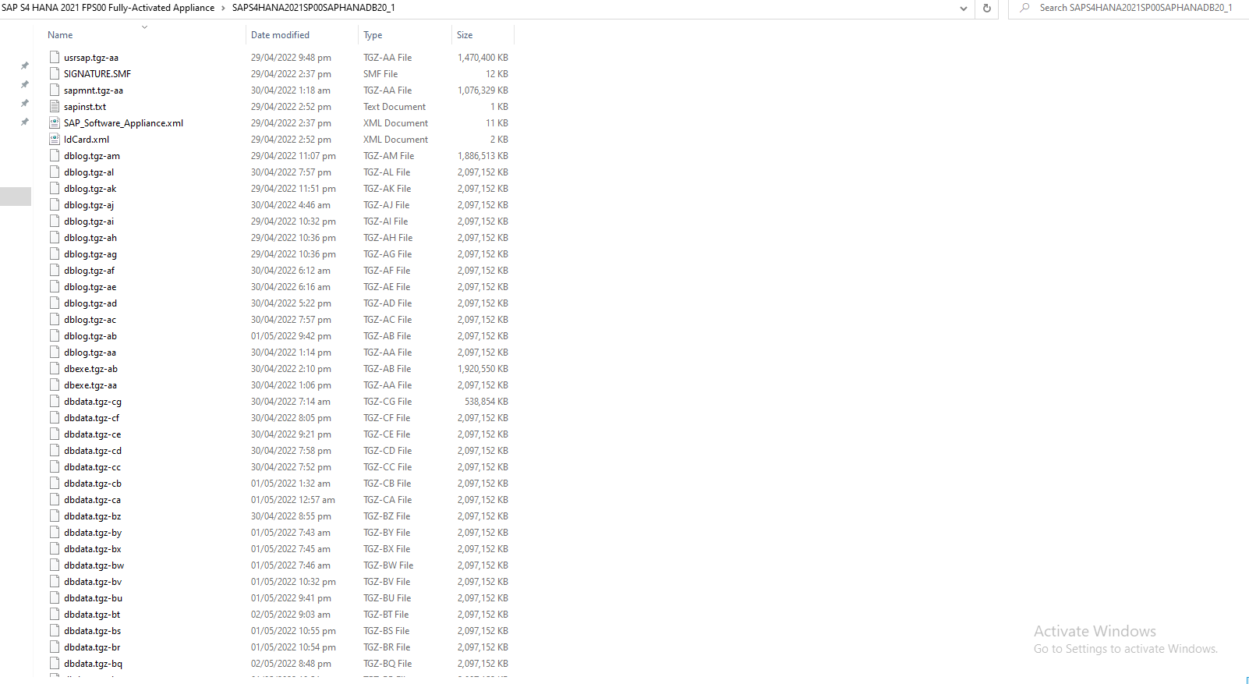Click the dblog.tgz-aj file icon
This screenshot has height=684, width=1249.
(55, 204)
